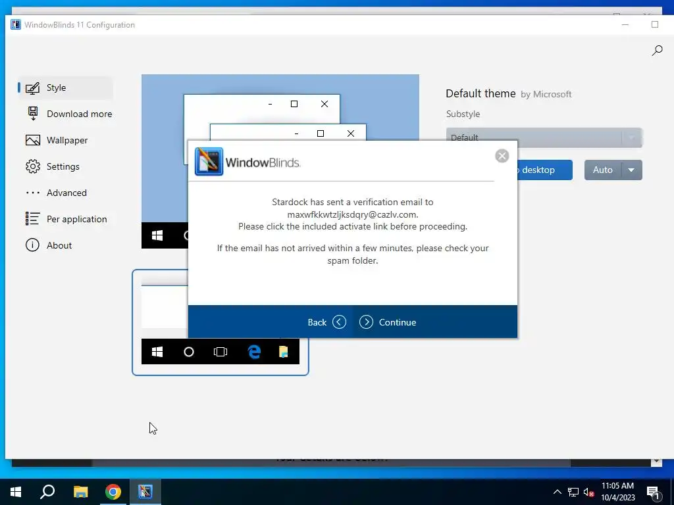Open search with the magnifier icon

[x=657, y=51]
